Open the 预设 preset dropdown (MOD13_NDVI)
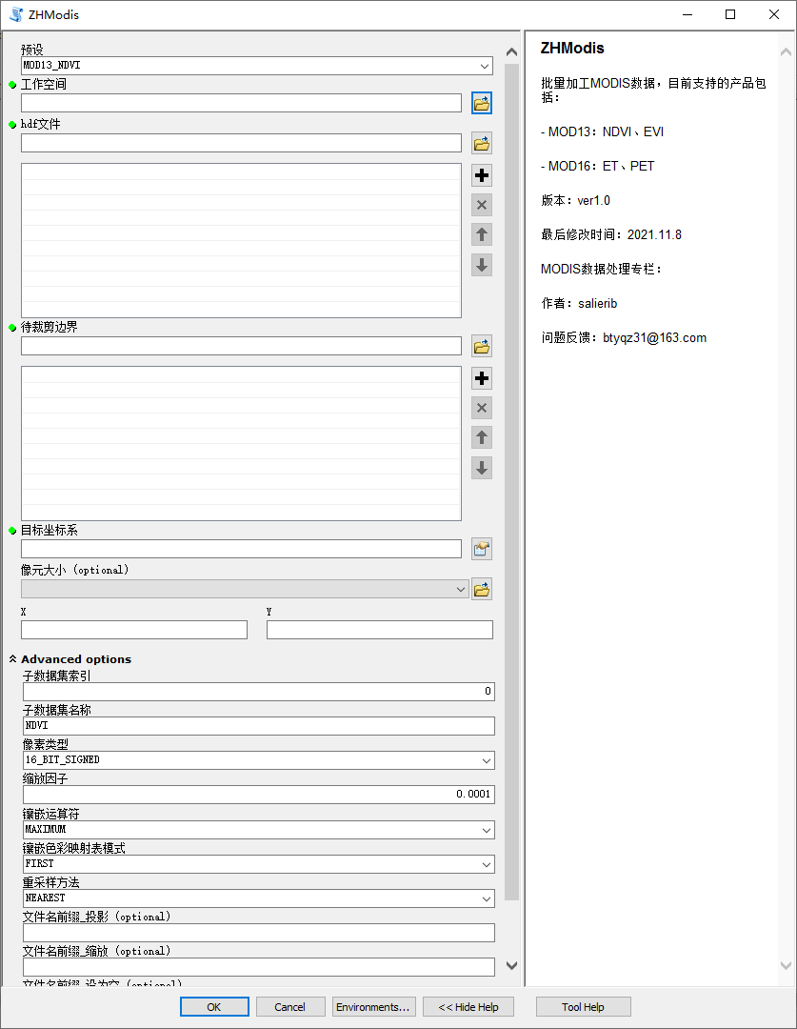 [x=485, y=66]
